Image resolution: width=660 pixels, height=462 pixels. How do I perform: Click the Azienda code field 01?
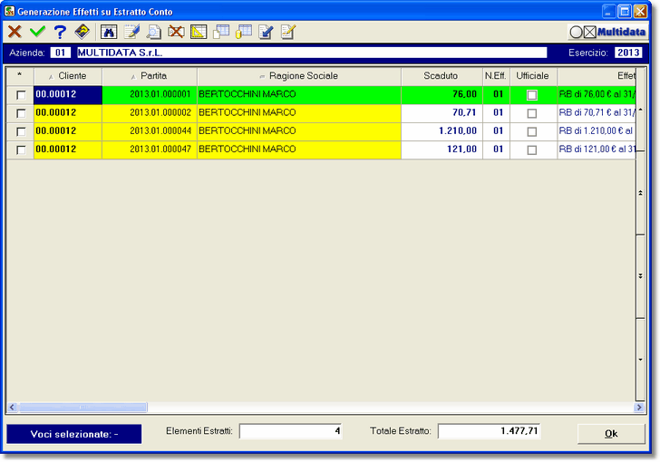(60, 53)
